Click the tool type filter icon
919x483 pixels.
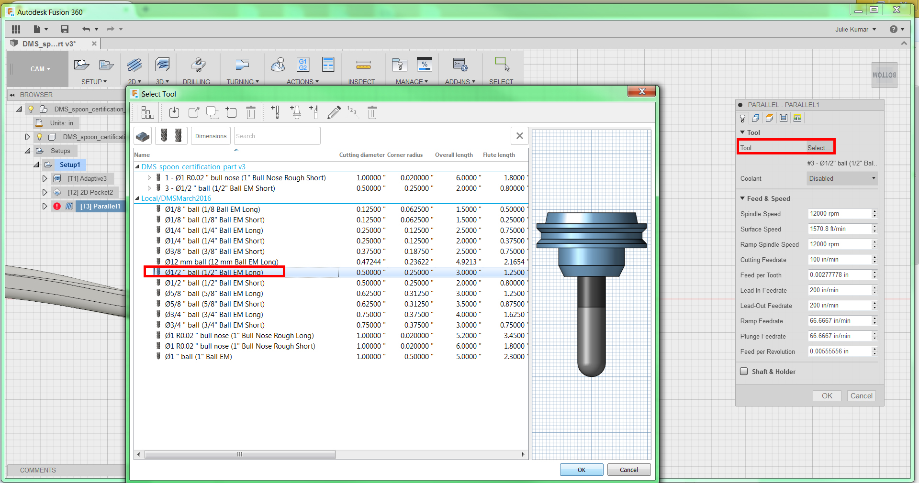[171, 136]
